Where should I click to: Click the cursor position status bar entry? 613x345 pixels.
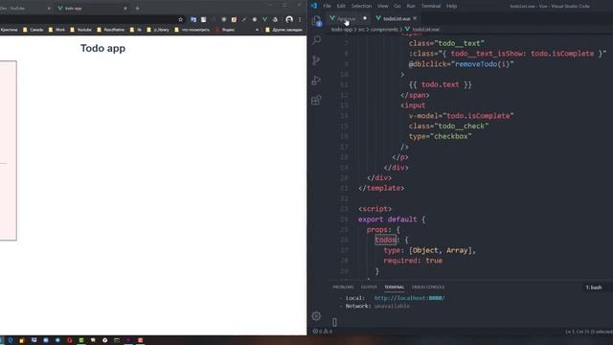pyautogui.click(x=589, y=332)
